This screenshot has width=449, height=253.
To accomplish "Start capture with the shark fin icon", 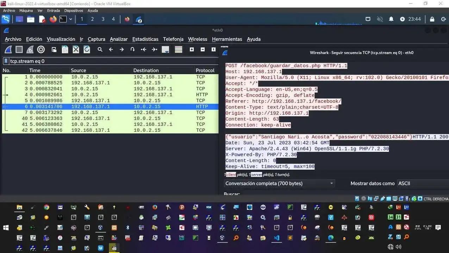I will [x=8, y=50].
